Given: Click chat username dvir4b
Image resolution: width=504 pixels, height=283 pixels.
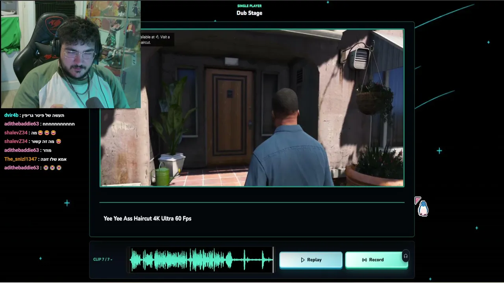Looking at the screenshot, I should point(11,115).
